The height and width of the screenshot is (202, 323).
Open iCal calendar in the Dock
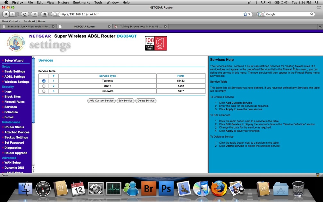tap(78, 189)
